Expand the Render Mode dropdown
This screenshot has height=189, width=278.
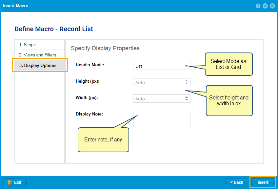click(186, 66)
